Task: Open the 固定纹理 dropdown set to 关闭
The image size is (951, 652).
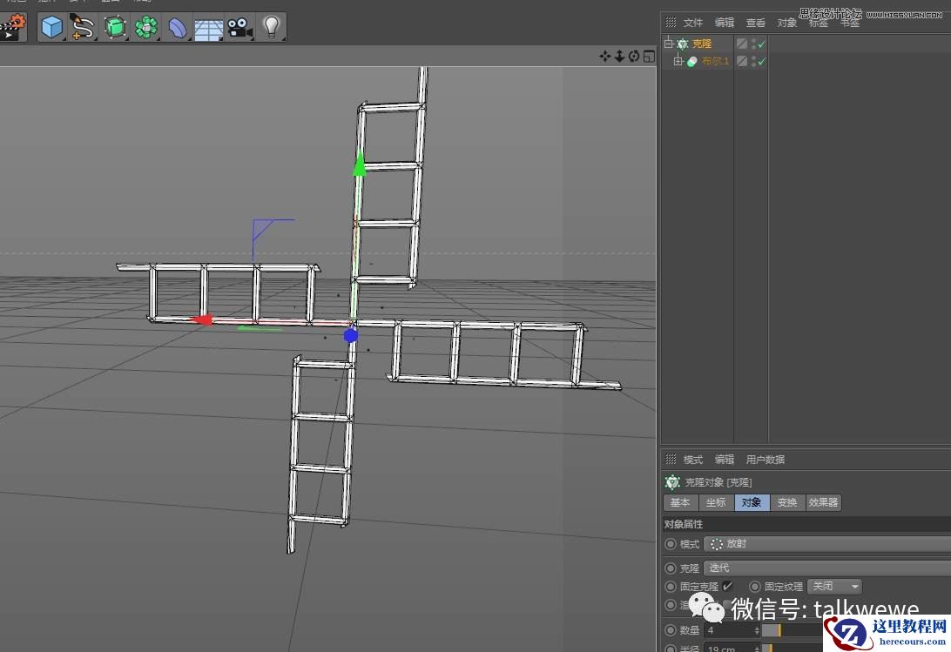Action: pyautogui.click(x=833, y=586)
